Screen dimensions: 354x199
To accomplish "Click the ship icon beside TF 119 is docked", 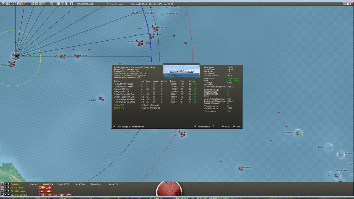I will [x=2, y=191].
